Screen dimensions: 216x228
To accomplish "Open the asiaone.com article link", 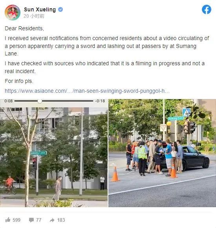I will pyautogui.click(x=87, y=91).
